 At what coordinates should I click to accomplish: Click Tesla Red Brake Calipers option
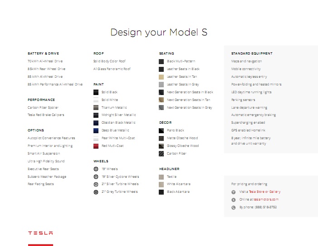(46, 115)
